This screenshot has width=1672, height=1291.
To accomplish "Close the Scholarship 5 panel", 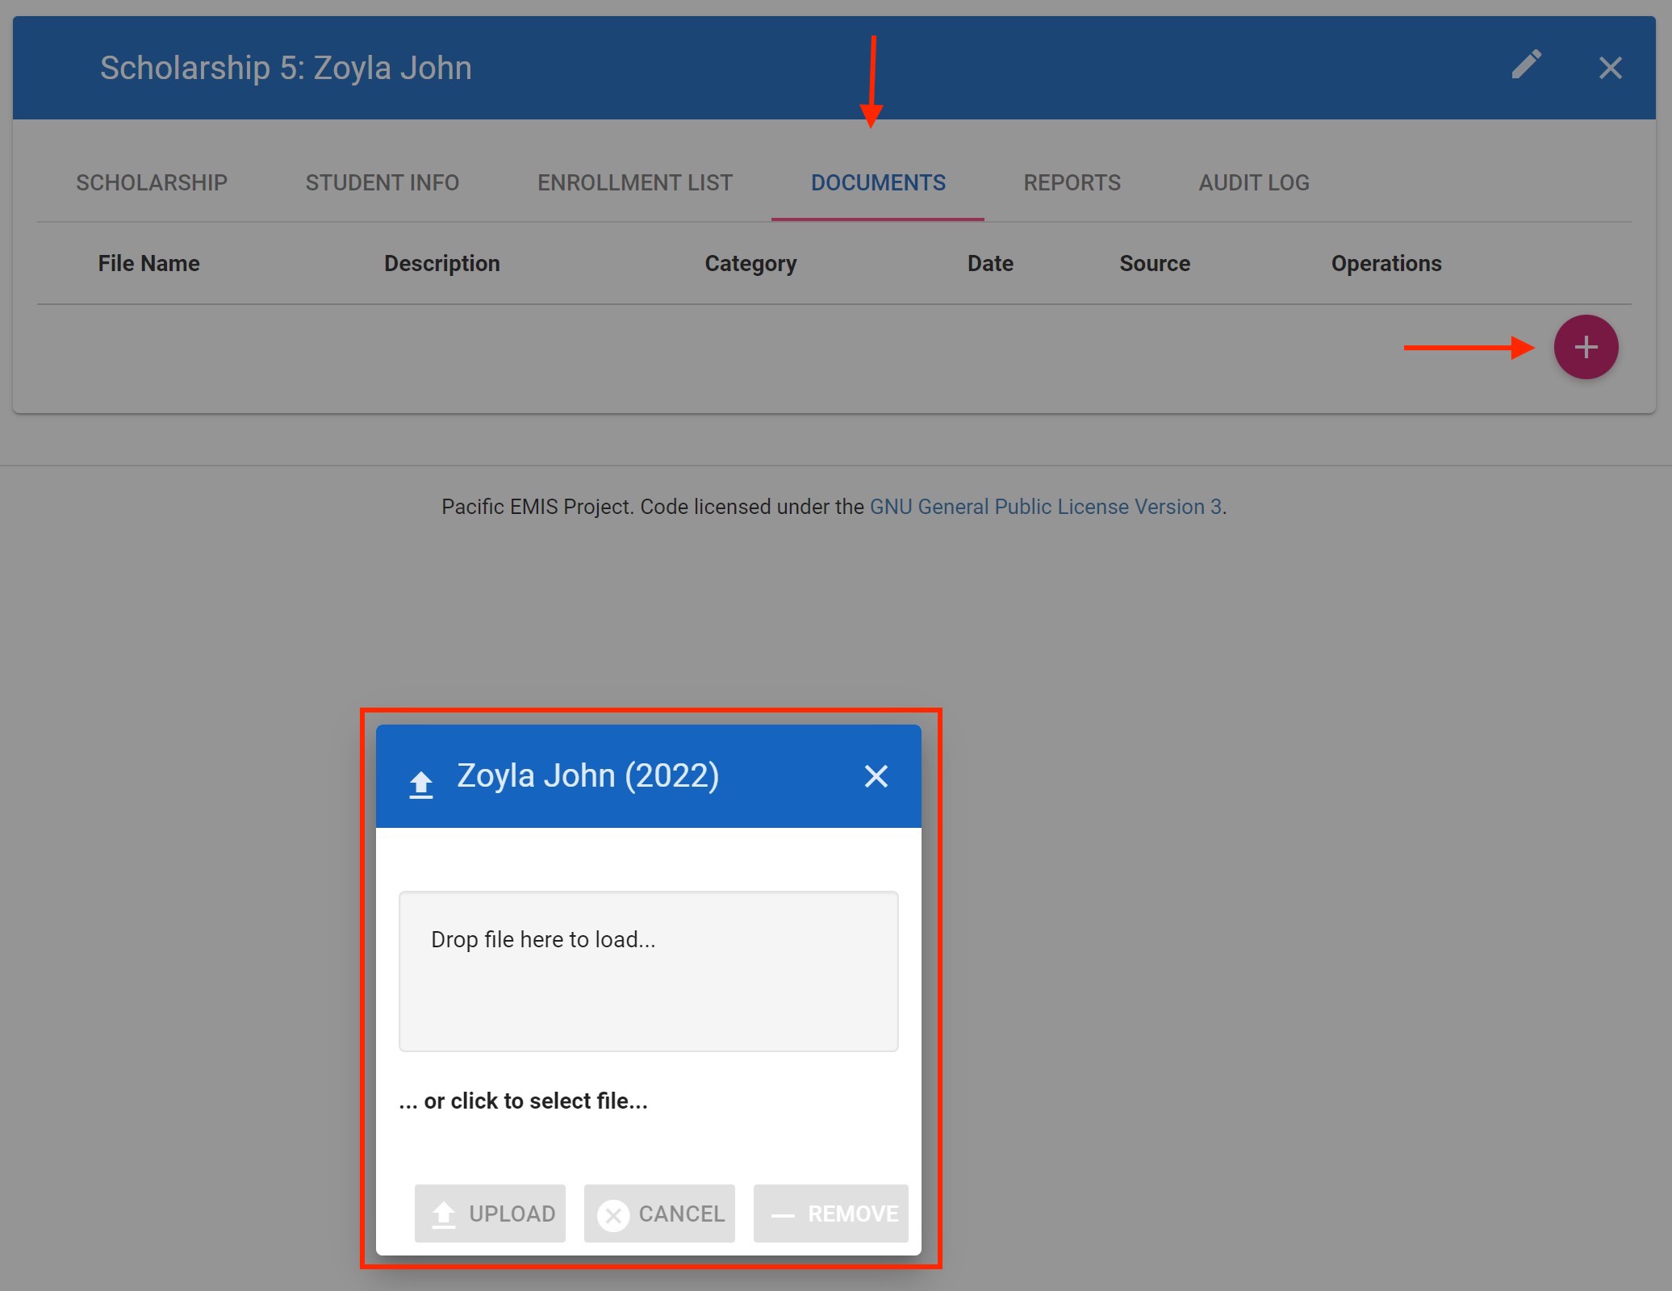I will tap(1610, 68).
